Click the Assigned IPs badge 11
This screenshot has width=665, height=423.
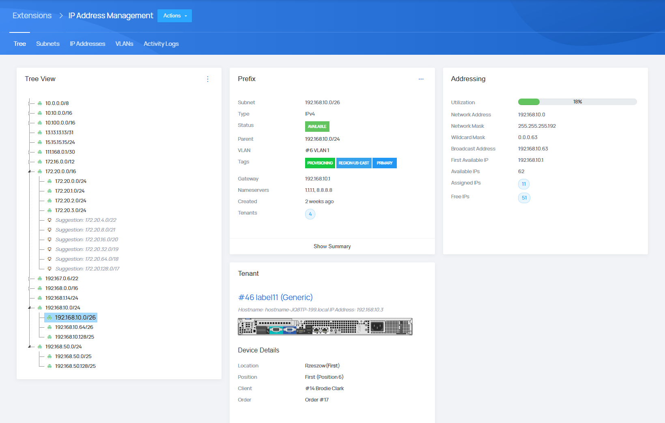point(524,184)
